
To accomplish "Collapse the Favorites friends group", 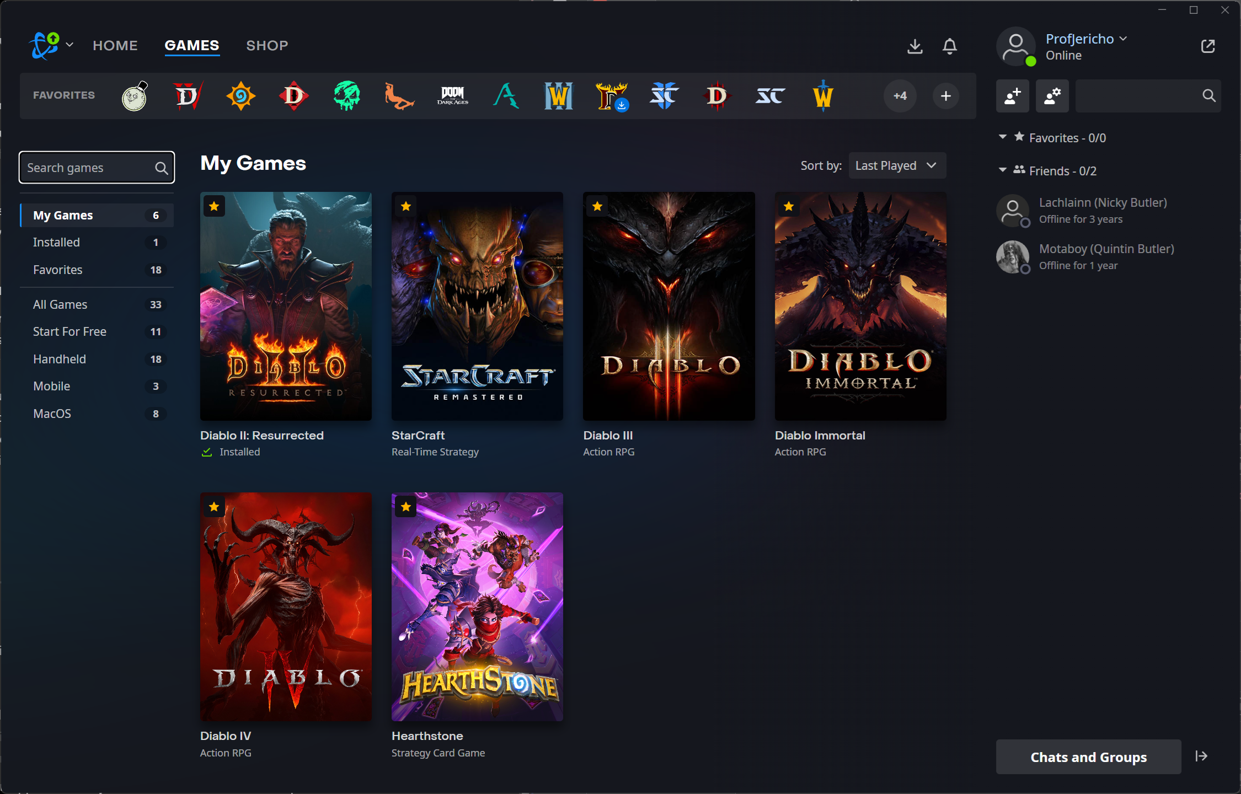I will (1003, 137).
